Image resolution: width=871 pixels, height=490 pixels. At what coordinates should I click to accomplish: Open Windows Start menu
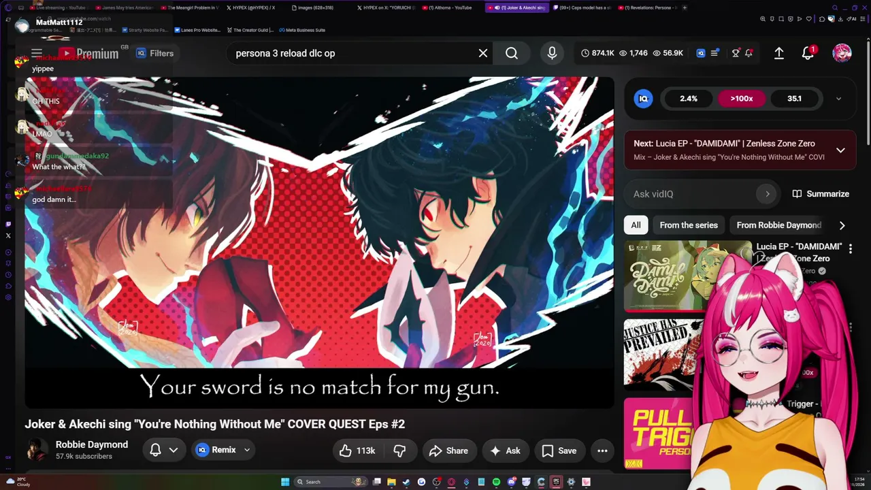[x=285, y=482]
